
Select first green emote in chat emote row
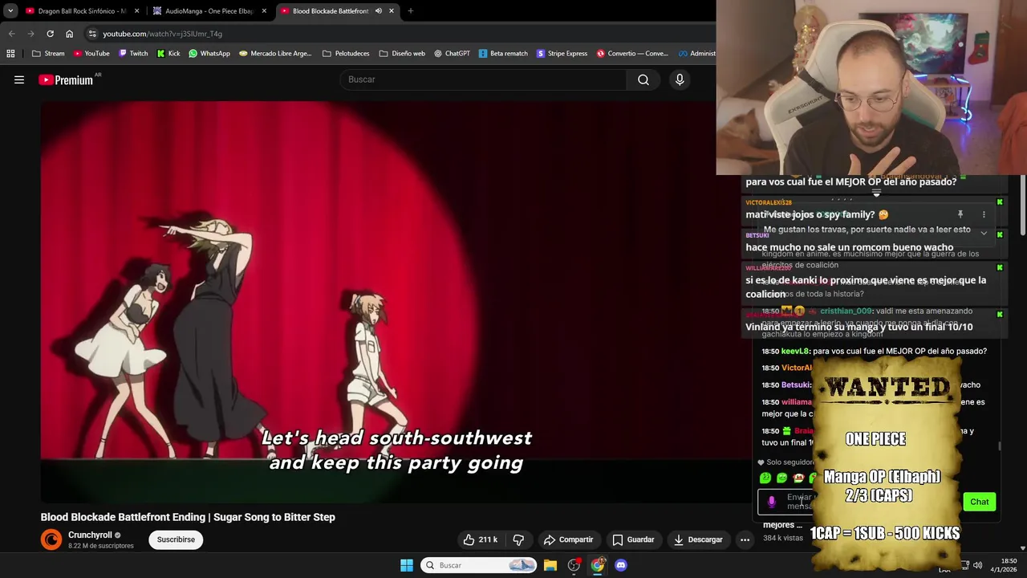click(765, 478)
